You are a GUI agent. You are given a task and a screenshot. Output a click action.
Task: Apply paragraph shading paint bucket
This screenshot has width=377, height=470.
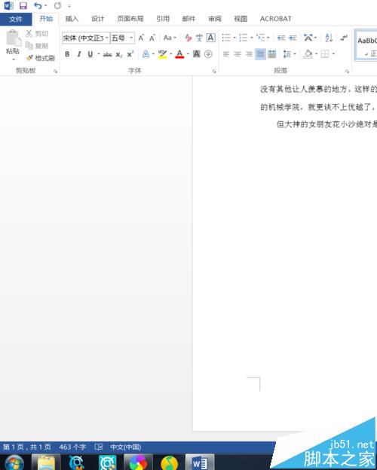coord(308,54)
